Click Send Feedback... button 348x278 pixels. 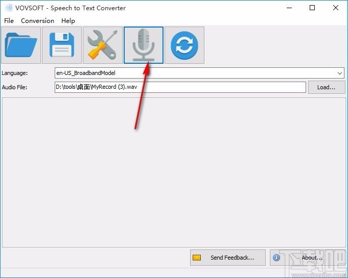tap(228, 258)
